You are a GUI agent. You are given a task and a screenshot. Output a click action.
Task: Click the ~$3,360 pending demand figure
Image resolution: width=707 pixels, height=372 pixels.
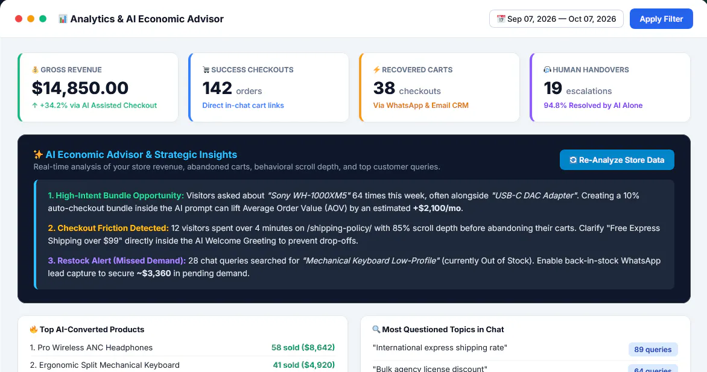coord(154,273)
